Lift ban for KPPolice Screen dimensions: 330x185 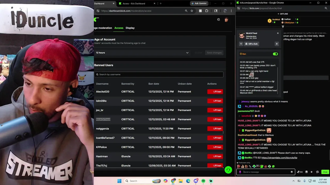click(215, 147)
